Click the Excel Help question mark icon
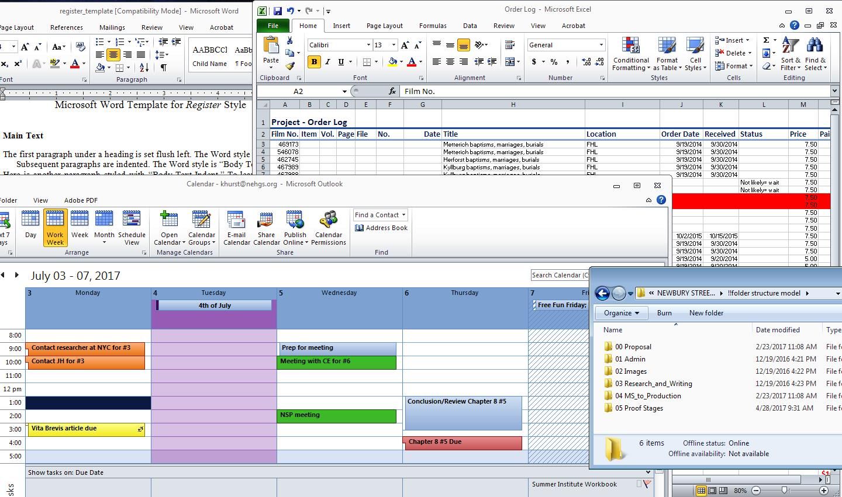 point(795,25)
